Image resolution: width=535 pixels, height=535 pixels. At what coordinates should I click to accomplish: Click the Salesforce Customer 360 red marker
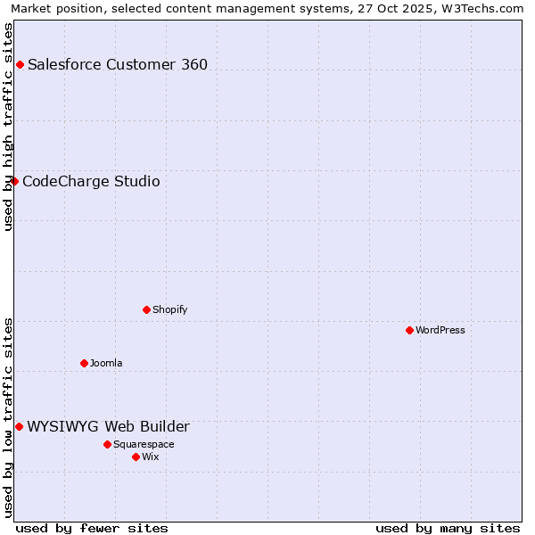20,64
